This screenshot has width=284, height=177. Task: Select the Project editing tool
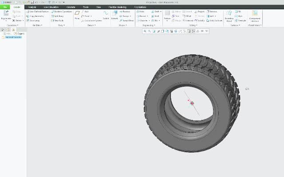(x=199, y=12)
